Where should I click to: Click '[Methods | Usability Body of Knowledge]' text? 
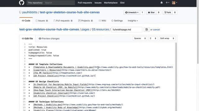(56, 108)
